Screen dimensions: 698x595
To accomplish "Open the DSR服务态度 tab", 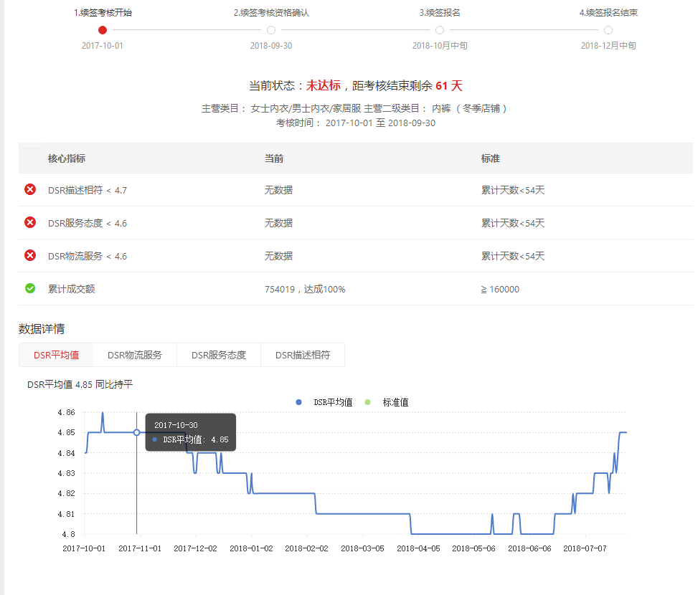I will [x=219, y=355].
